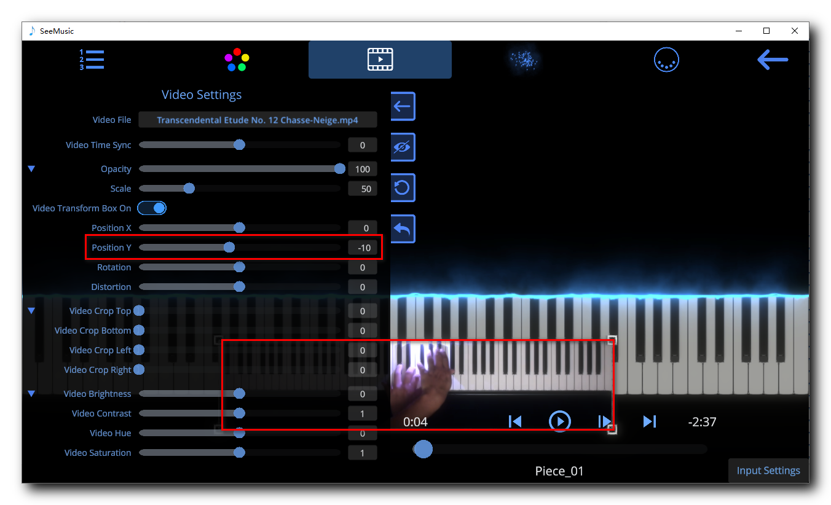This screenshot has width=831, height=505.
Task: Click the Video Brightness slider handle
Action: pos(240,394)
